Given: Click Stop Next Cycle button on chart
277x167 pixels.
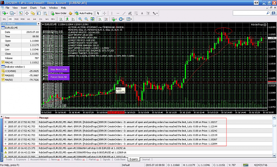Looking at the screenshot, I should [59, 69].
